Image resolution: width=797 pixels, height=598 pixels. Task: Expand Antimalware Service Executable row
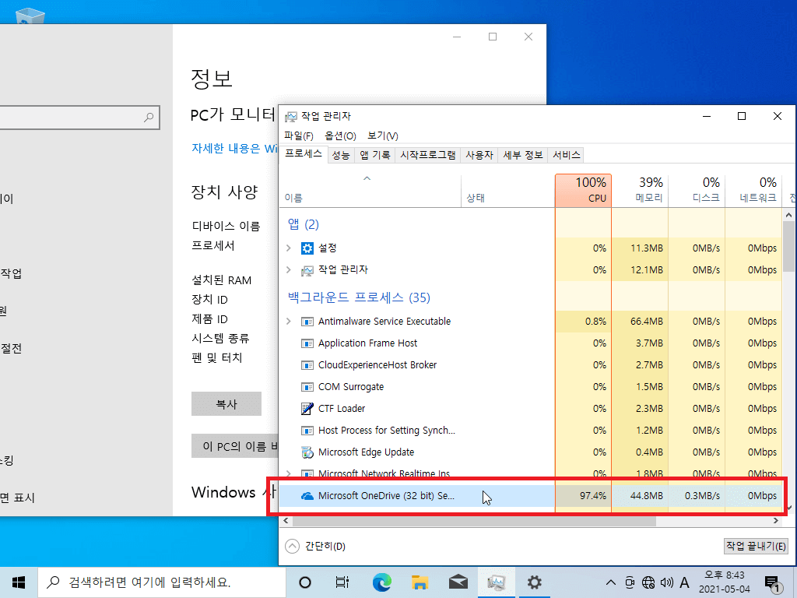pyautogui.click(x=288, y=322)
